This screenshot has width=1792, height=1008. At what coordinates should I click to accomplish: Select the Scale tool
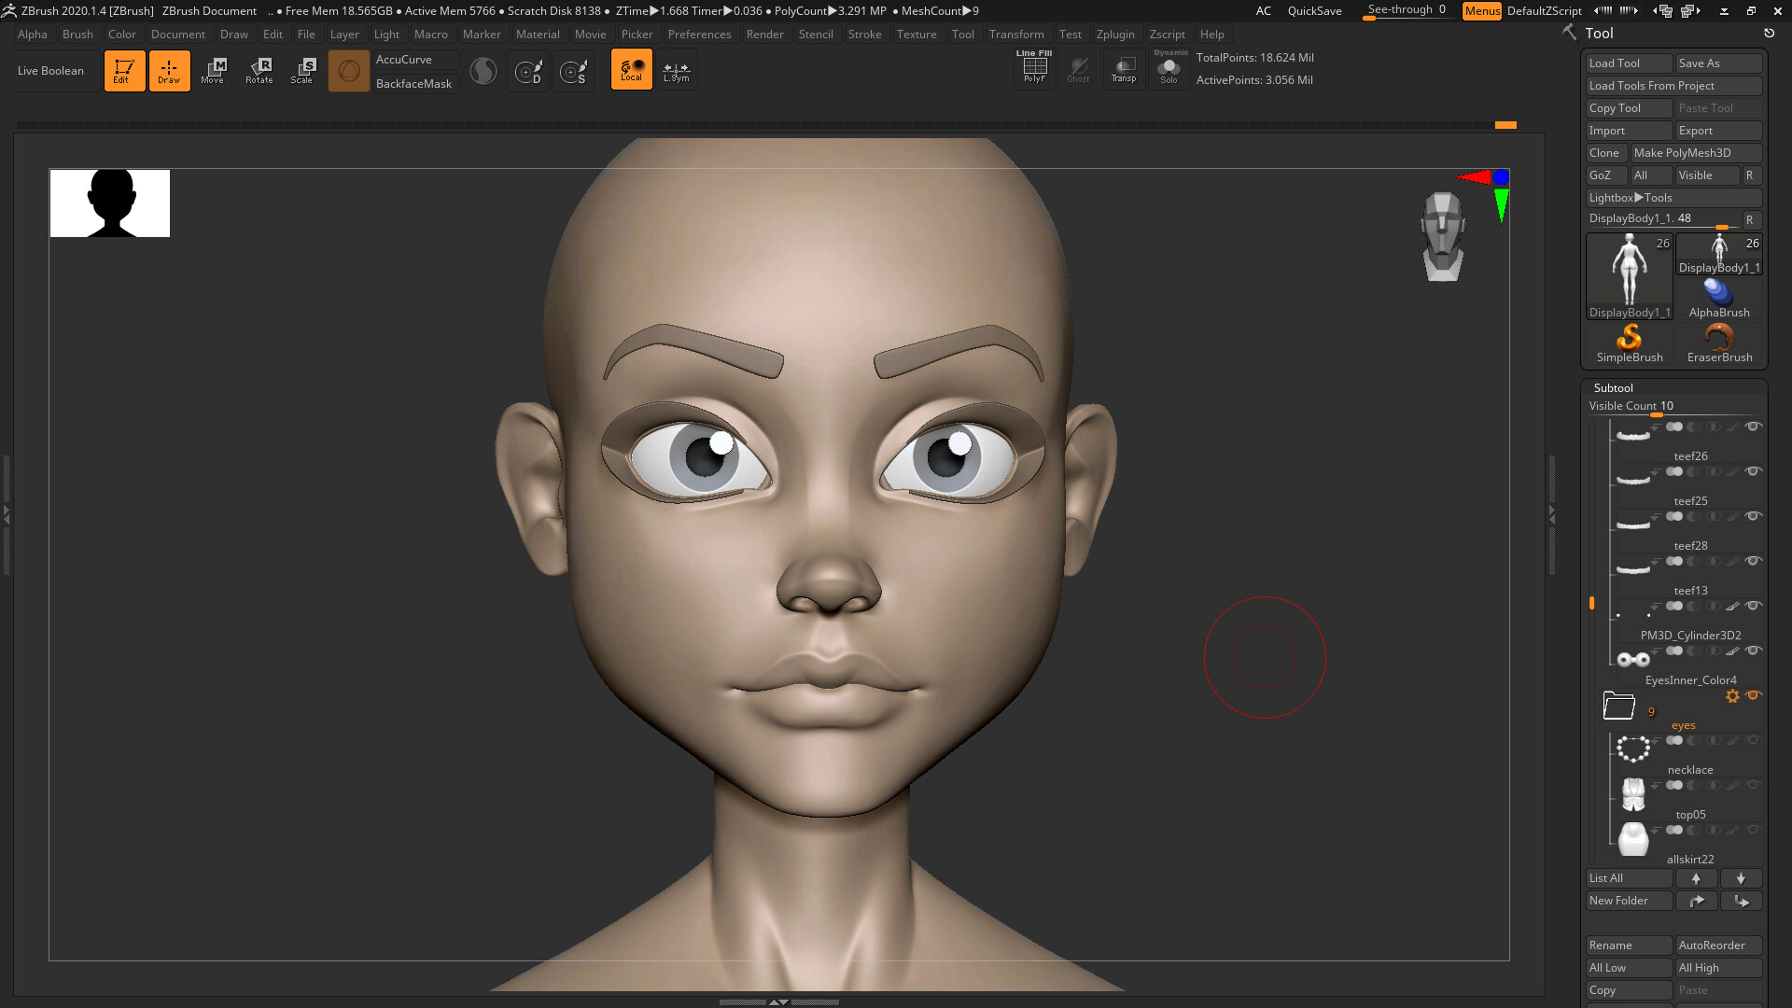click(x=302, y=70)
